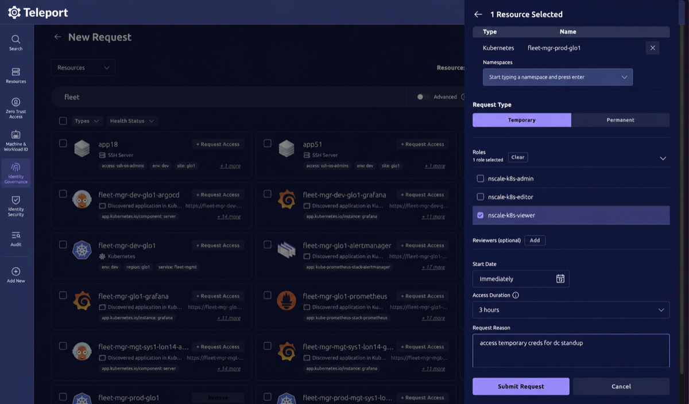
Task: Toggle the Advanced search switch
Action: (x=423, y=97)
